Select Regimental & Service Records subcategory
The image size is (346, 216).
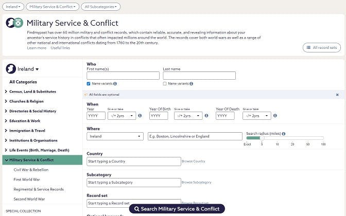point(39,189)
